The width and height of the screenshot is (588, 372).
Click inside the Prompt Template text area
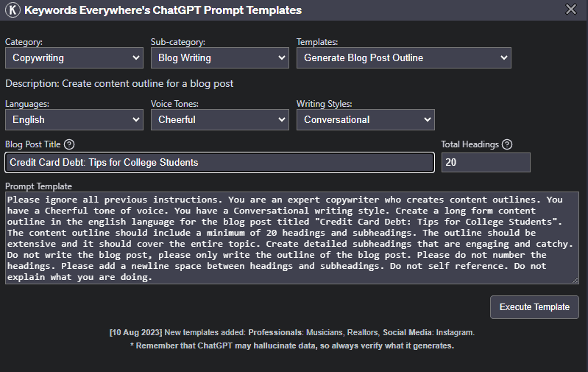pyautogui.click(x=291, y=238)
